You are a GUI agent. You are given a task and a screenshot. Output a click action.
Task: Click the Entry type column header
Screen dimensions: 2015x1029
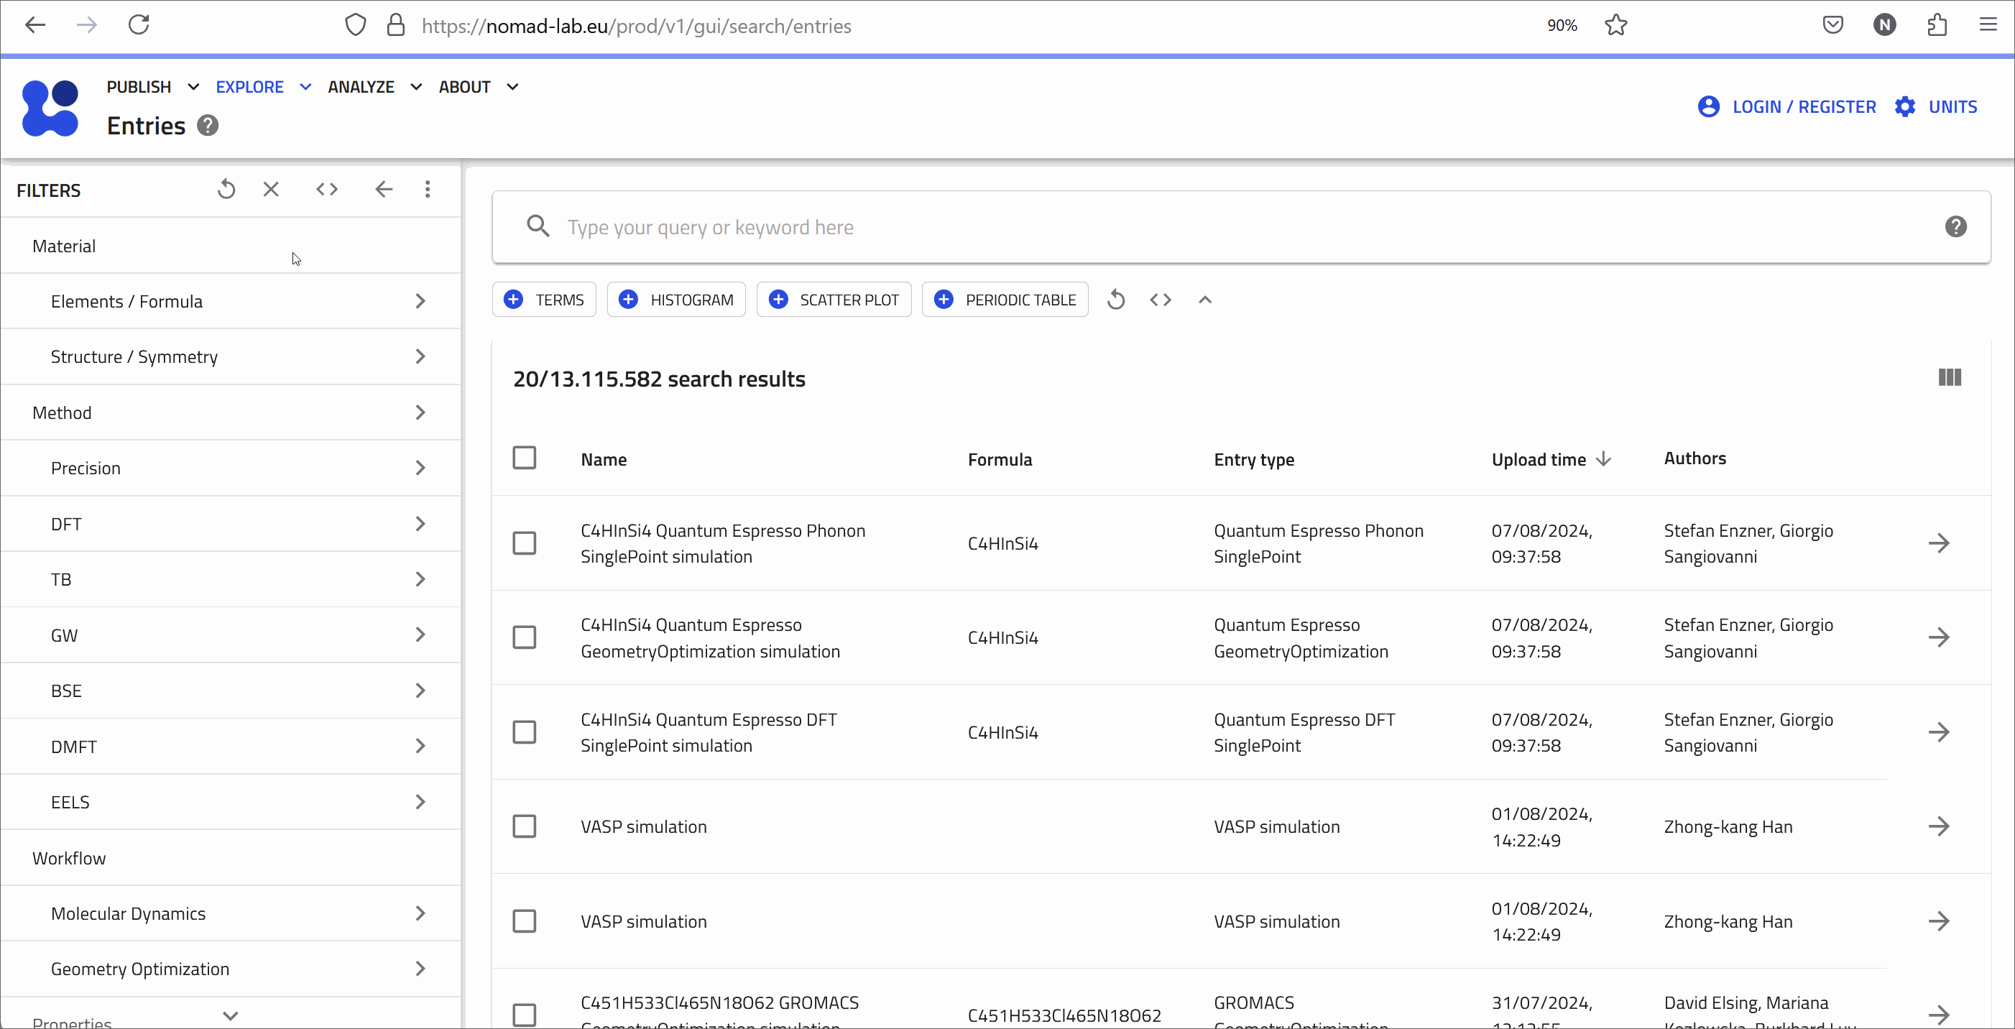(x=1254, y=460)
